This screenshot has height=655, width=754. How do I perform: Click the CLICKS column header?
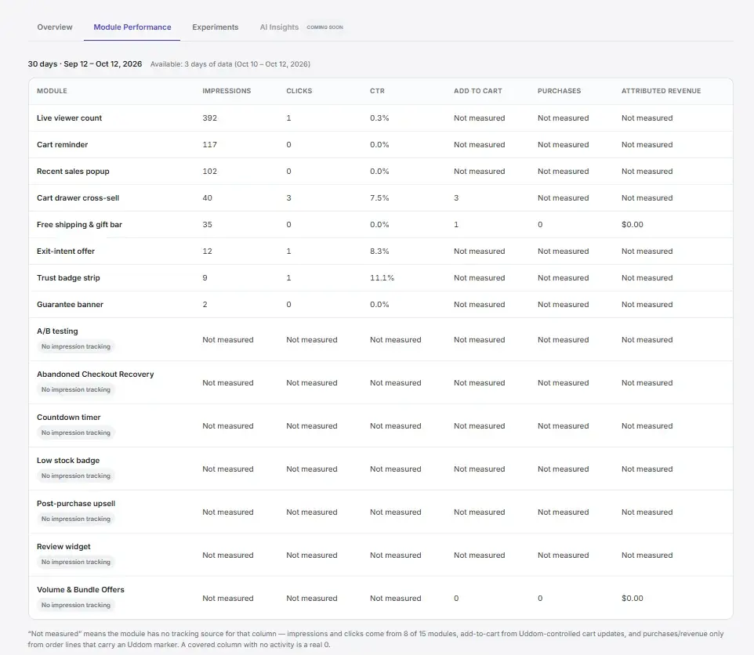[299, 91]
